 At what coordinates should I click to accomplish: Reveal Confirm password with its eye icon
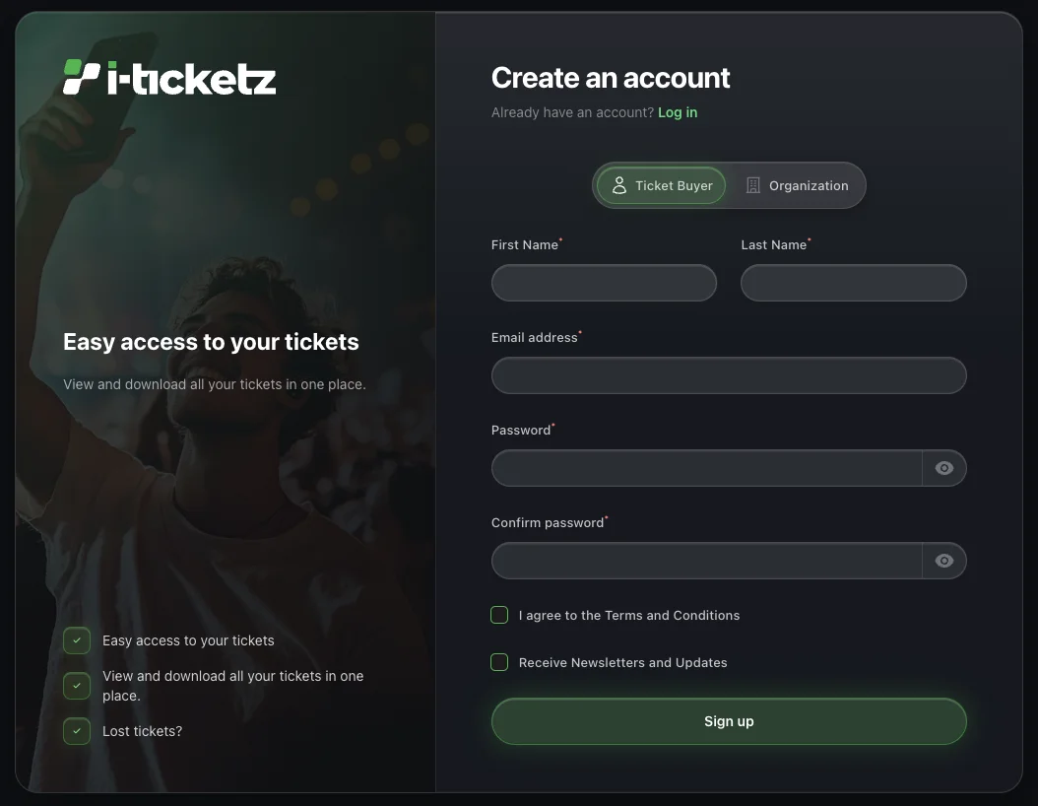(944, 561)
